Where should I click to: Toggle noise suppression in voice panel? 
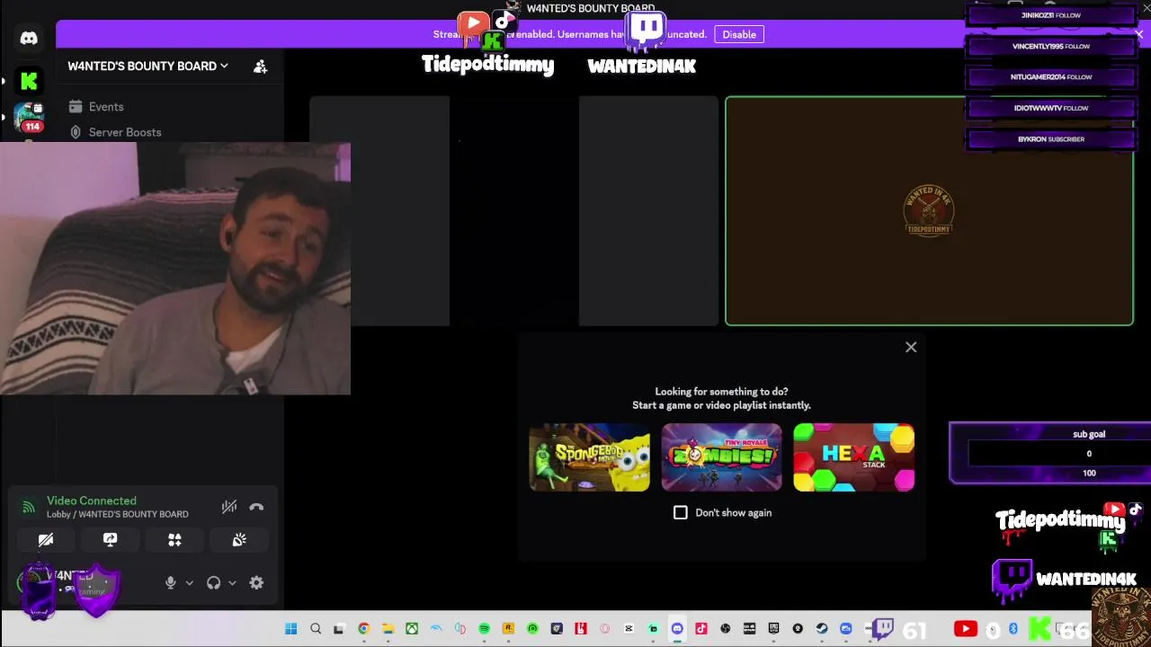coord(229,507)
